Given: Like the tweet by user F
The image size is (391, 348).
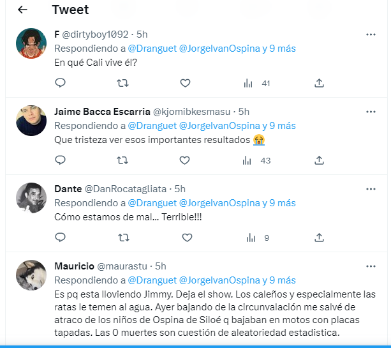Looking at the screenshot, I should pos(186,83).
